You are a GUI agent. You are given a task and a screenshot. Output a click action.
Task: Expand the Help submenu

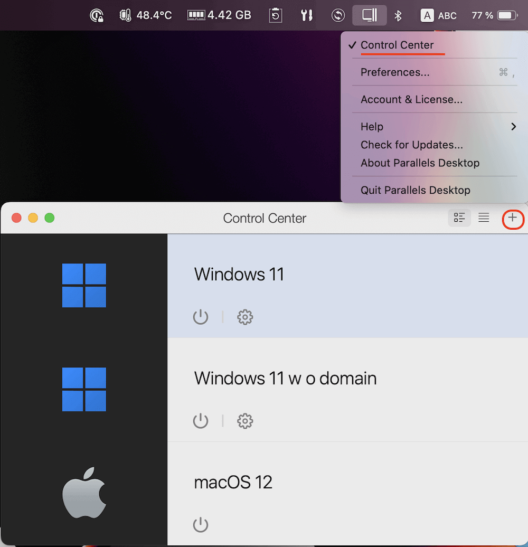371,127
